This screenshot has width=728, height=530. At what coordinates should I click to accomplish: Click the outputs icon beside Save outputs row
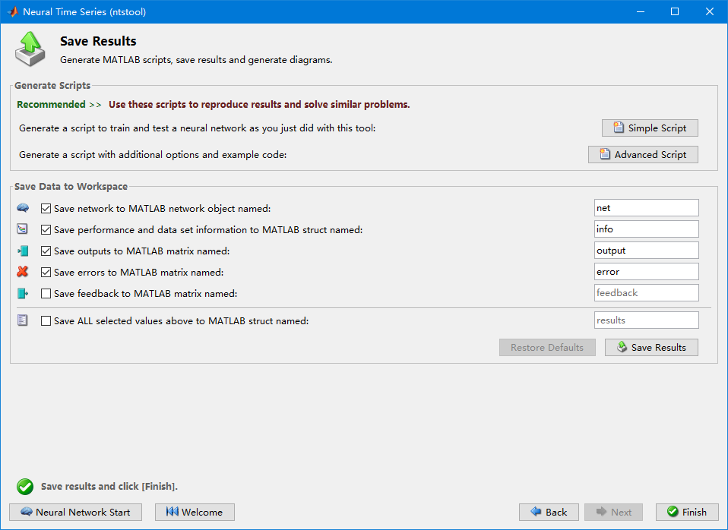(23, 251)
